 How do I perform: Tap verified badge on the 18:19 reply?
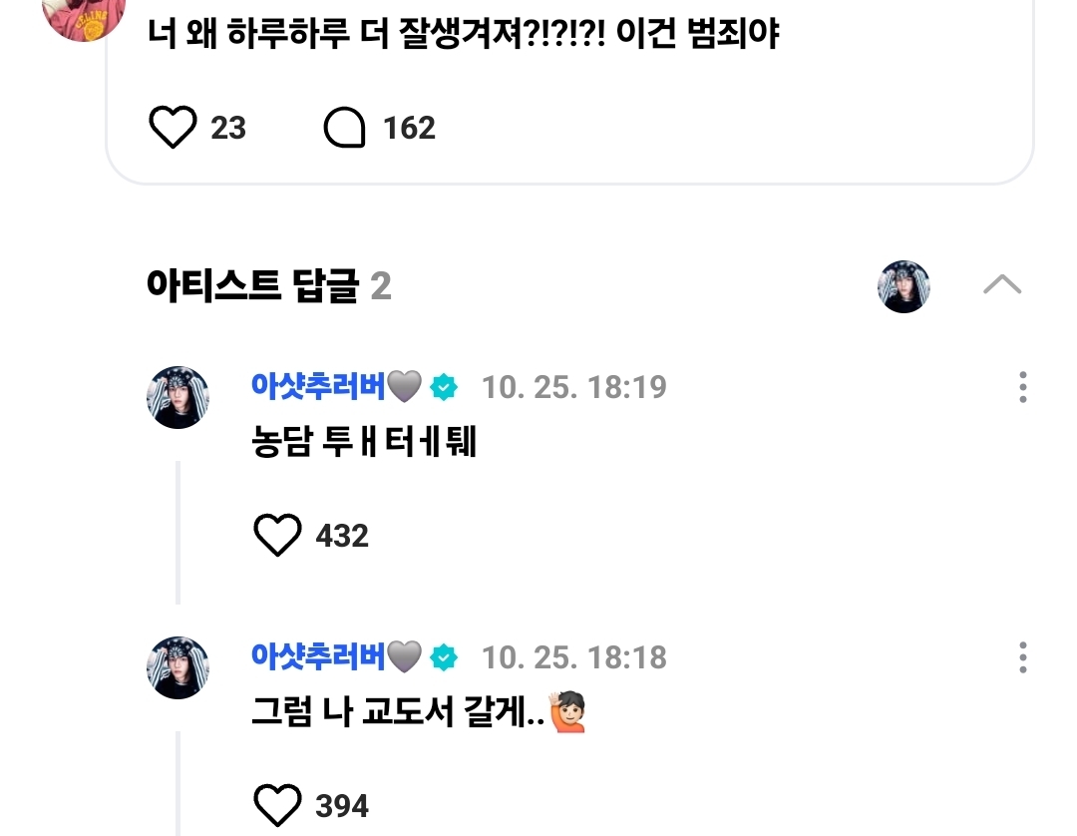443,387
